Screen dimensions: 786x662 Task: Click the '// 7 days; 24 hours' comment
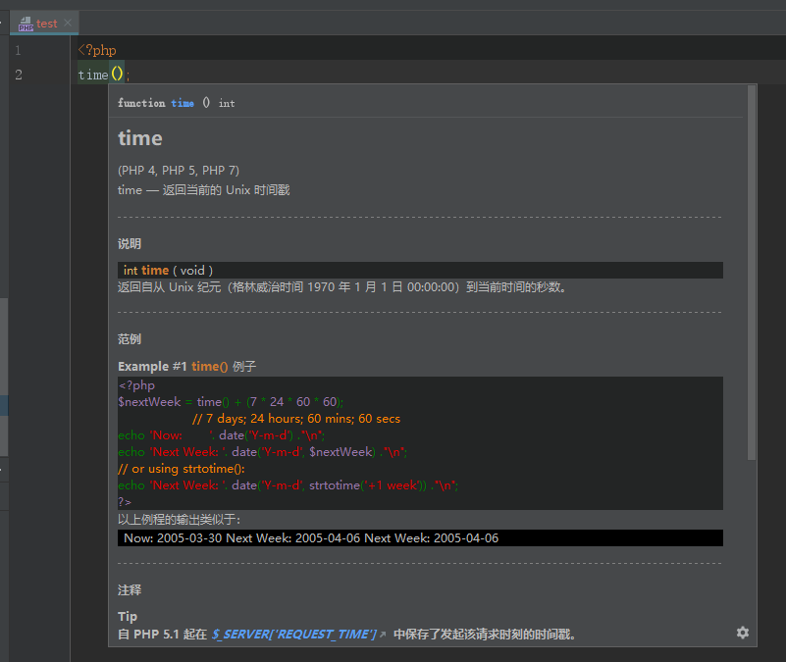click(x=296, y=419)
